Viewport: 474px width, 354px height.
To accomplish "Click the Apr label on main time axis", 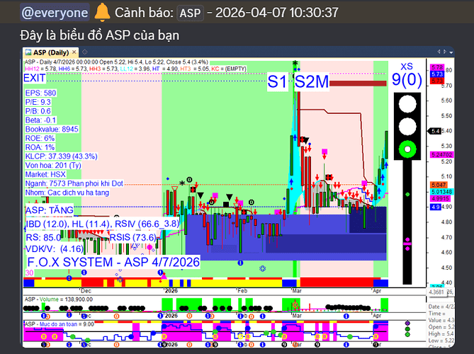I will (x=377, y=290).
